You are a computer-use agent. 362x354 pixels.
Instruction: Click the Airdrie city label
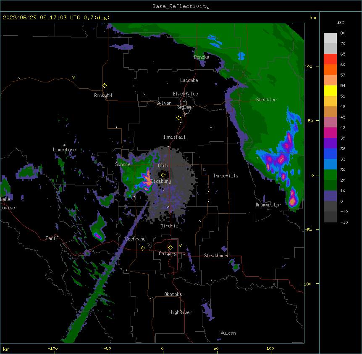pos(170,226)
